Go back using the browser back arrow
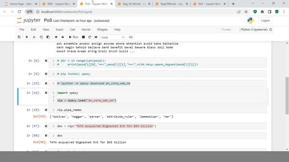 pyautogui.click(x=5, y=12)
